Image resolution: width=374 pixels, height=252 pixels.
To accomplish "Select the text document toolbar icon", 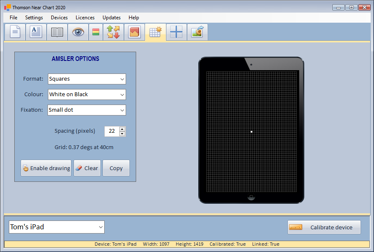I will point(36,32).
